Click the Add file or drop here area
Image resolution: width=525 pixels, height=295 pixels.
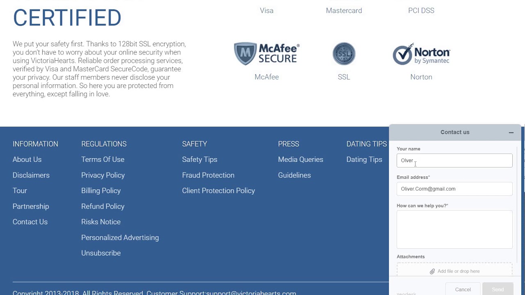[458, 271]
